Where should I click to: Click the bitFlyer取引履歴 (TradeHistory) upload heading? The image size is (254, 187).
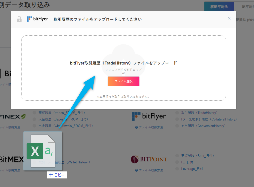pyautogui.click(x=123, y=63)
